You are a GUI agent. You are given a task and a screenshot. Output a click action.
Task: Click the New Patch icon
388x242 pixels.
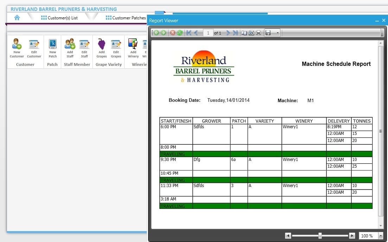pyautogui.click(x=52, y=48)
